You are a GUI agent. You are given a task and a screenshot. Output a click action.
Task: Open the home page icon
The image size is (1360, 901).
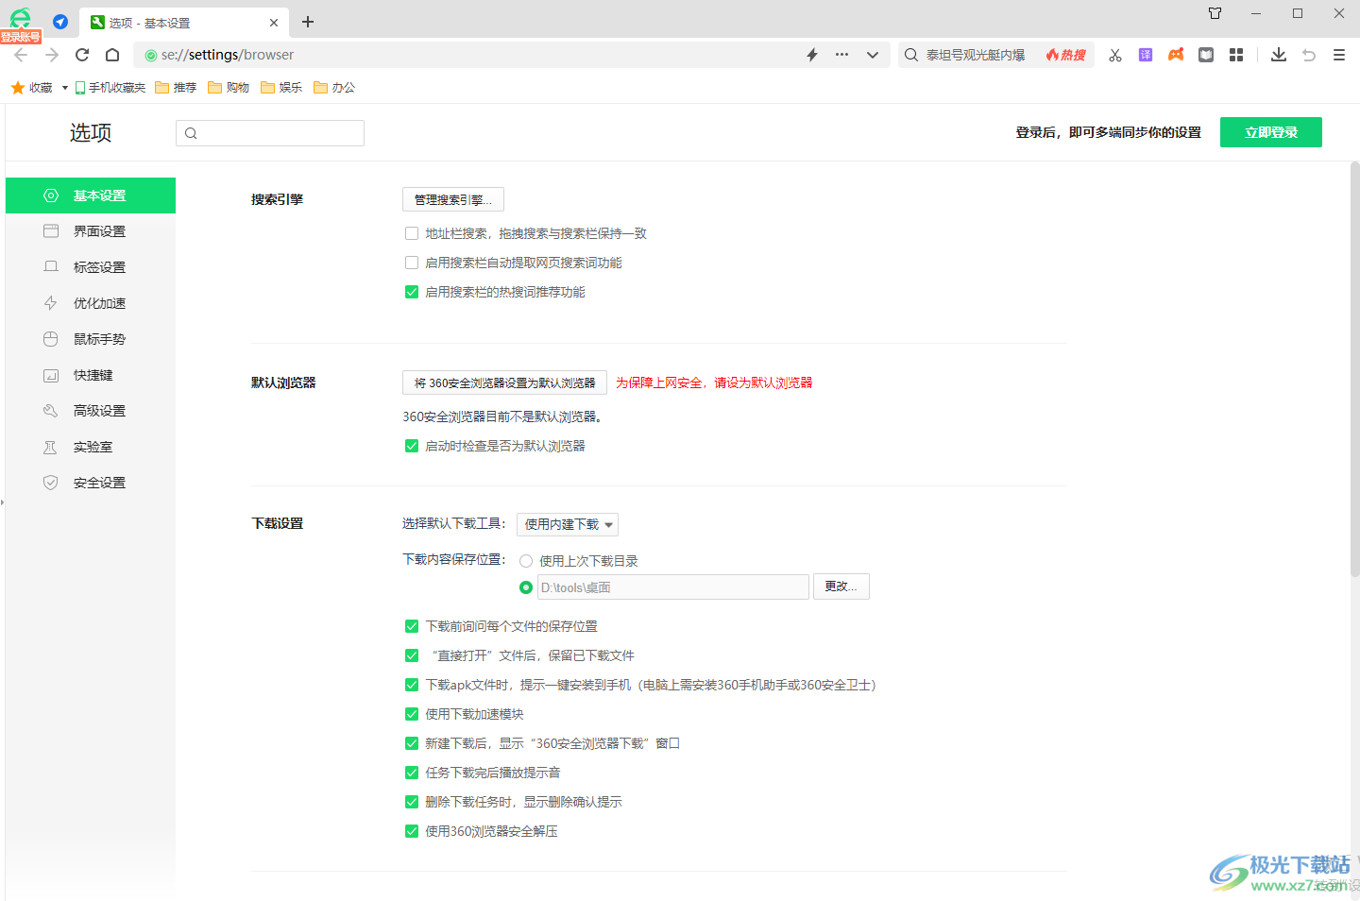click(x=112, y=55)
